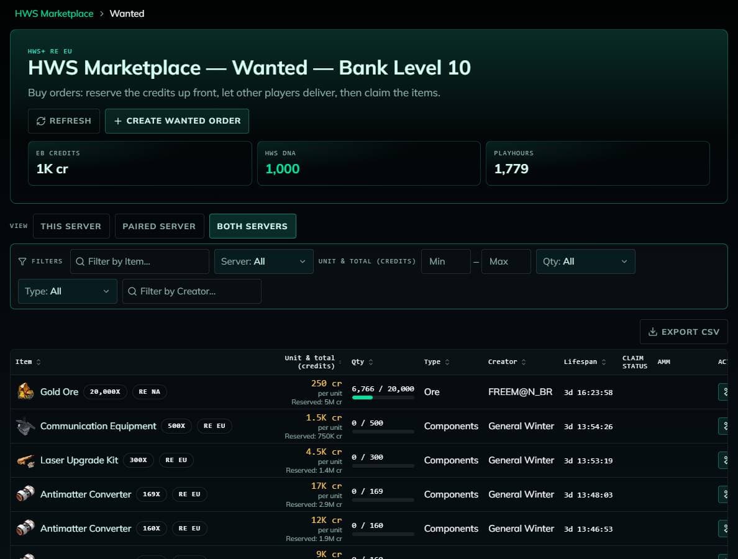Focus the Min credits field

tap(445, 261)
